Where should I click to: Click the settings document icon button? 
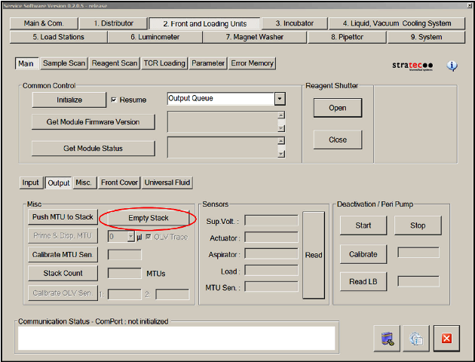coord(415,339)
